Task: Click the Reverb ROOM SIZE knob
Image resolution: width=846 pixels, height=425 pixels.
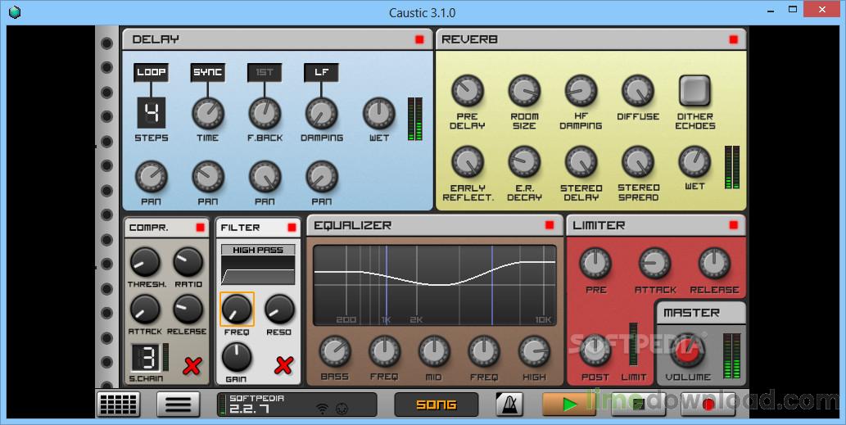Action: click(524, 91)
